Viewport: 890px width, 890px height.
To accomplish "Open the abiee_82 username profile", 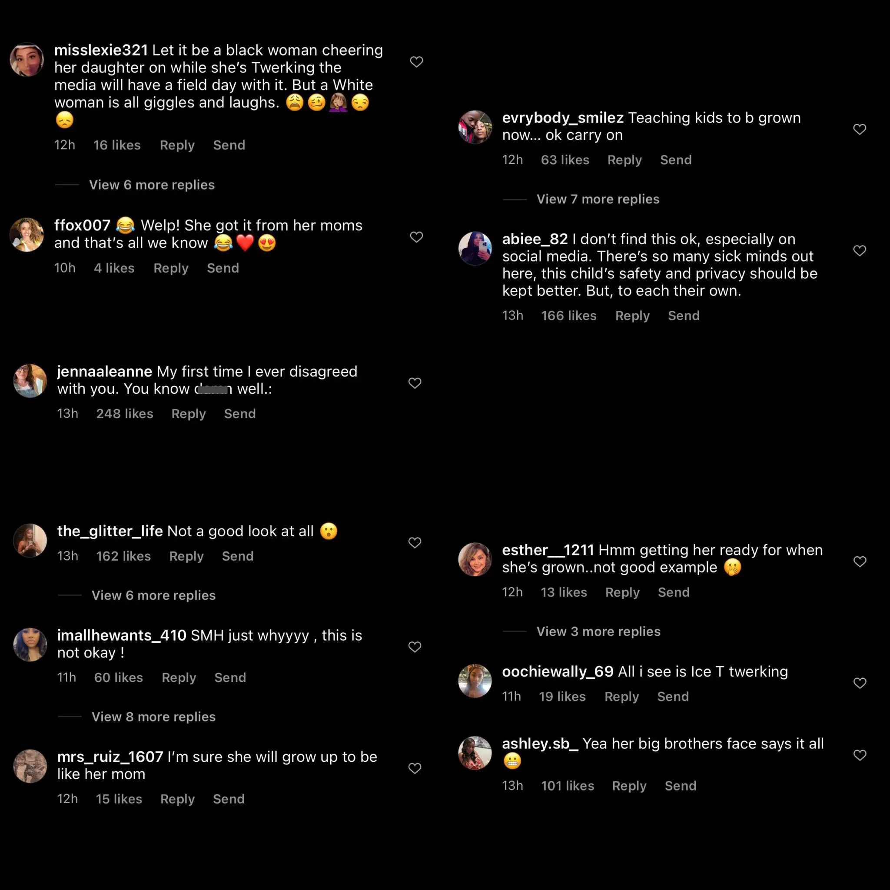I will pos(535,239).
